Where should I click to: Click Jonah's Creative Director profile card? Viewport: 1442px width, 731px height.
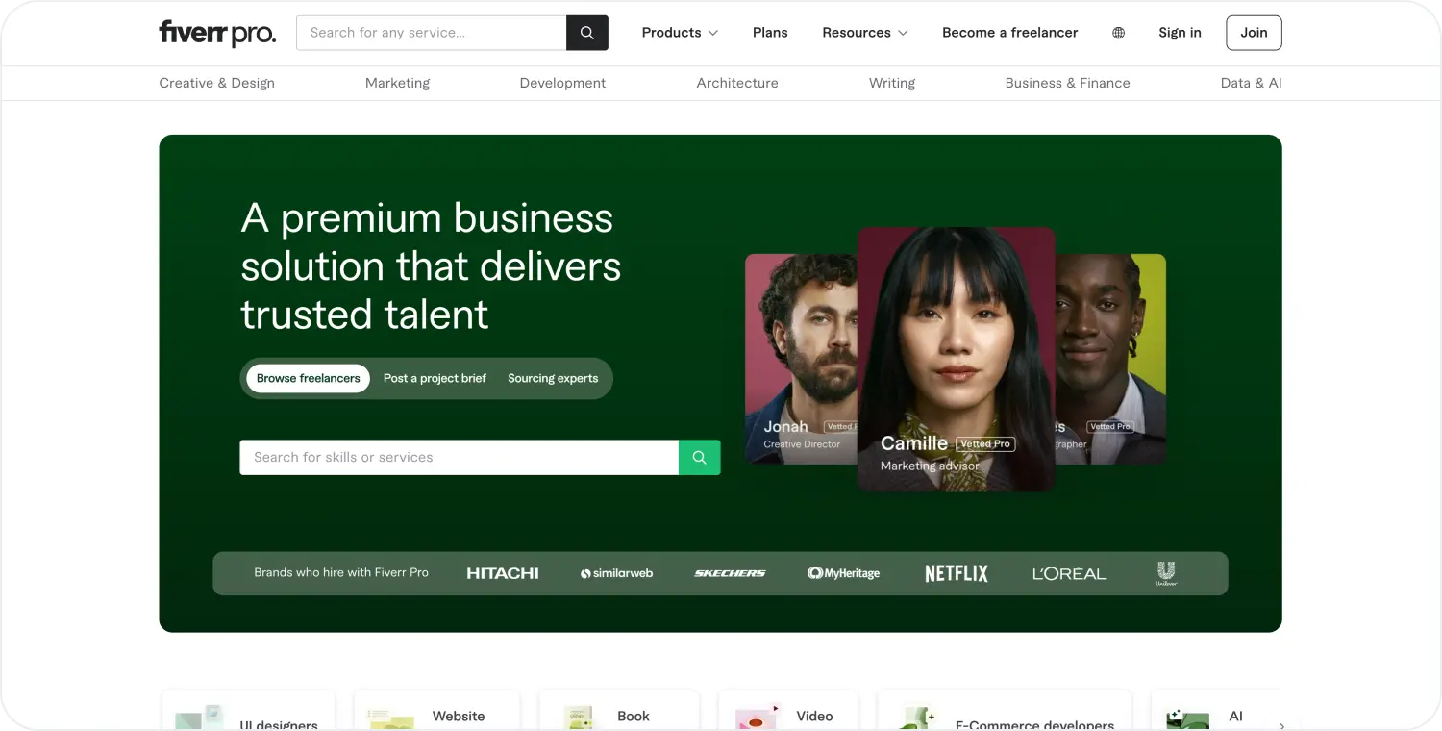(x=802, y=359)
